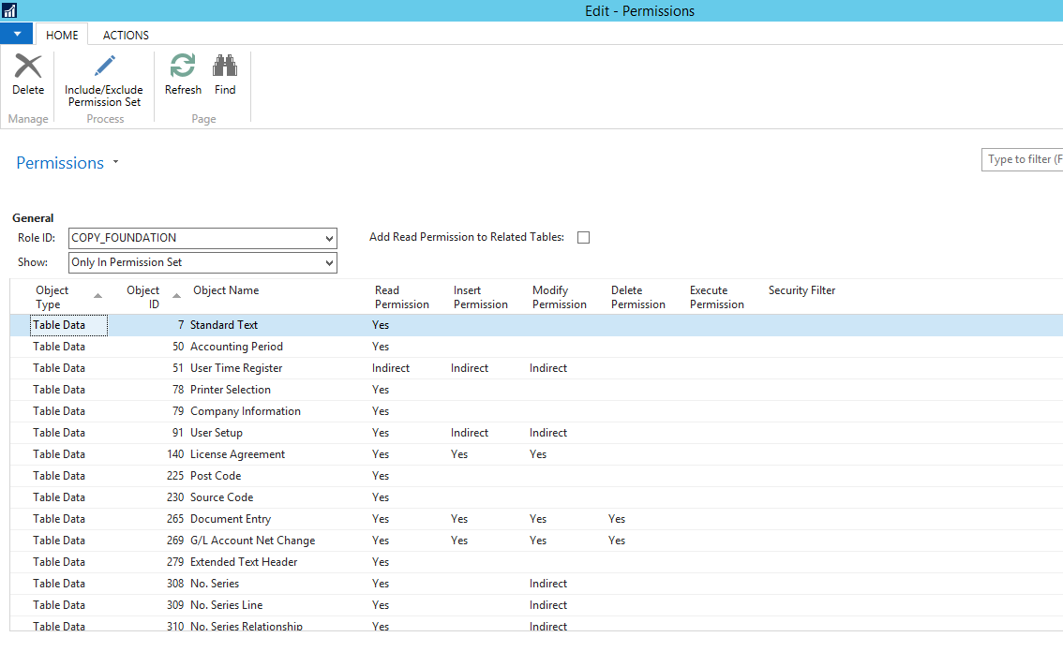Screen dimensions: 1063x652
Task: Click the Object Type sort arrow icon
Action: pyautogui.click(x=98, y=296)
